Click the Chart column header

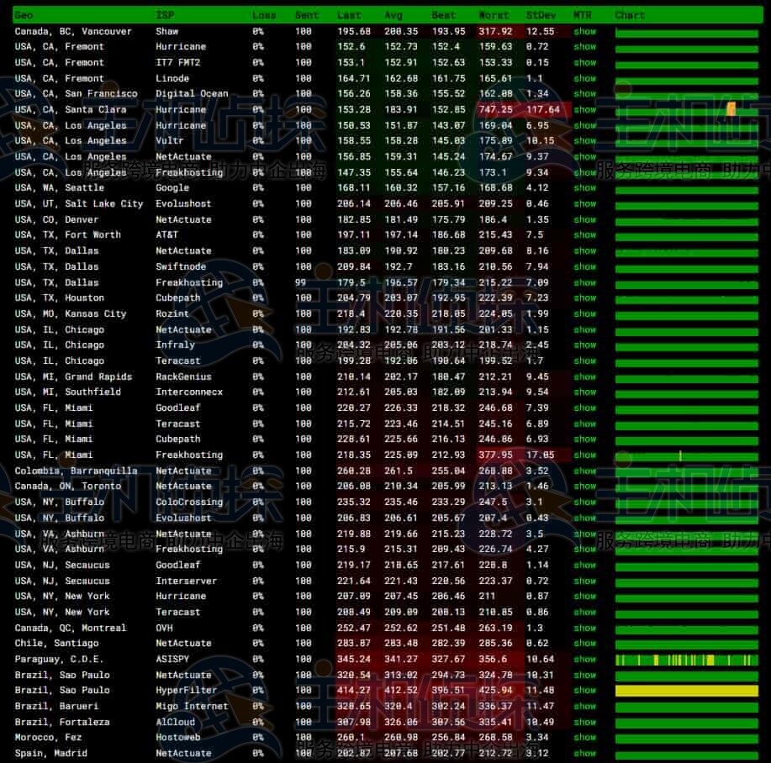pyautogui.click(x=630, y=15)
